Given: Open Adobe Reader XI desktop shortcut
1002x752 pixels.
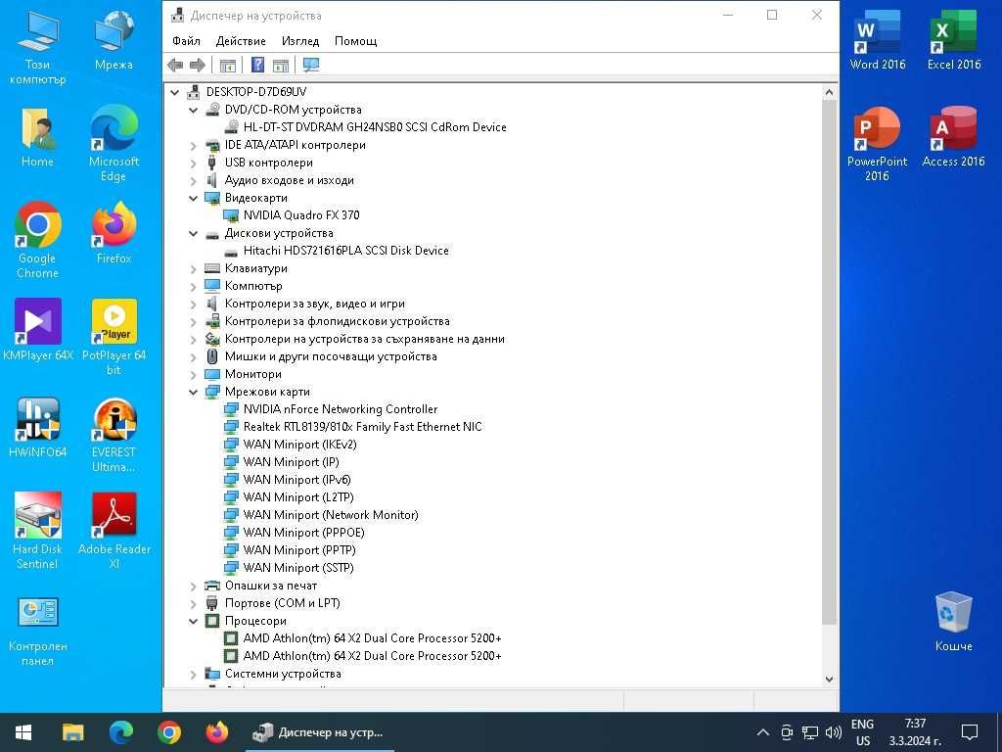Looking at the screenshot, I should point(114,532).
